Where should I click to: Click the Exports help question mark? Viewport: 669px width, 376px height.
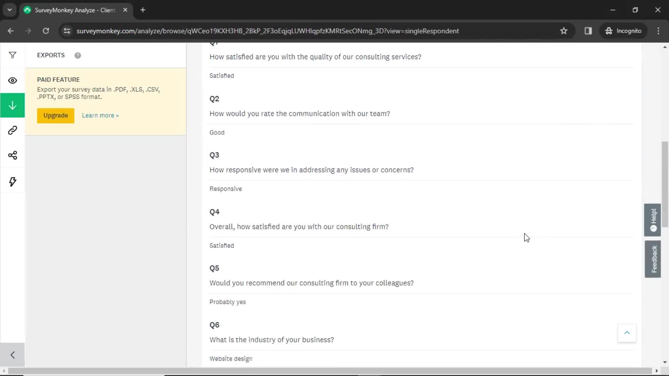click(x=78, y=55)
